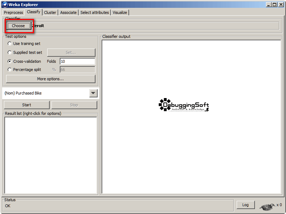This screenshot has width=286, height=214.
Task: Open the Log window
Action: [x=246, y=205]
